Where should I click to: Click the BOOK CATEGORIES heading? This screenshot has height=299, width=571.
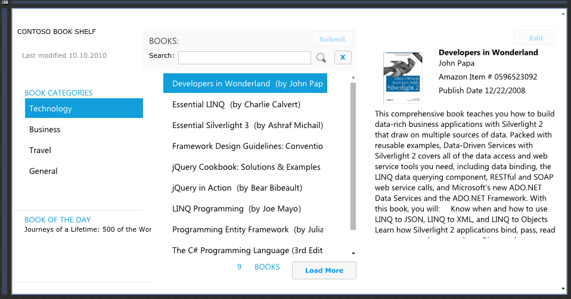(x=58, y=93)
